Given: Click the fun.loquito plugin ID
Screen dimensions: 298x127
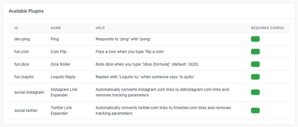Looking at the screenshot, I should pyautogui.click(x=24, y=77).
